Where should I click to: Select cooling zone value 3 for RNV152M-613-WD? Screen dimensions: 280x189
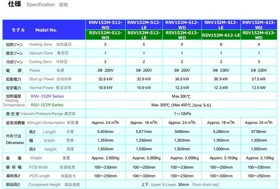point(259,62)
